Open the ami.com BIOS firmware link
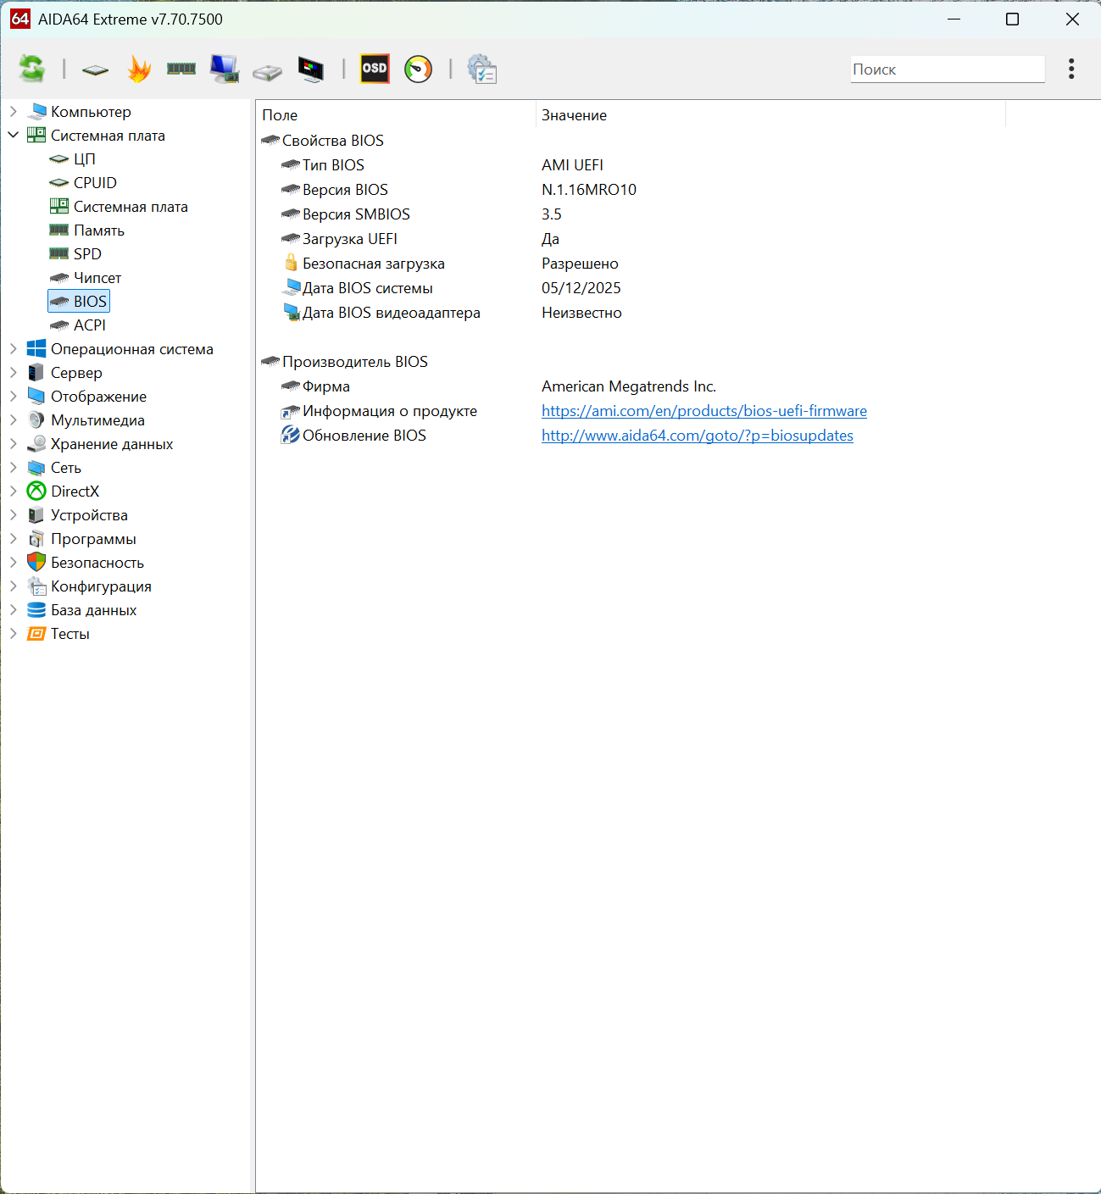Screen dimensions: 1101x1194 point(703,411)
